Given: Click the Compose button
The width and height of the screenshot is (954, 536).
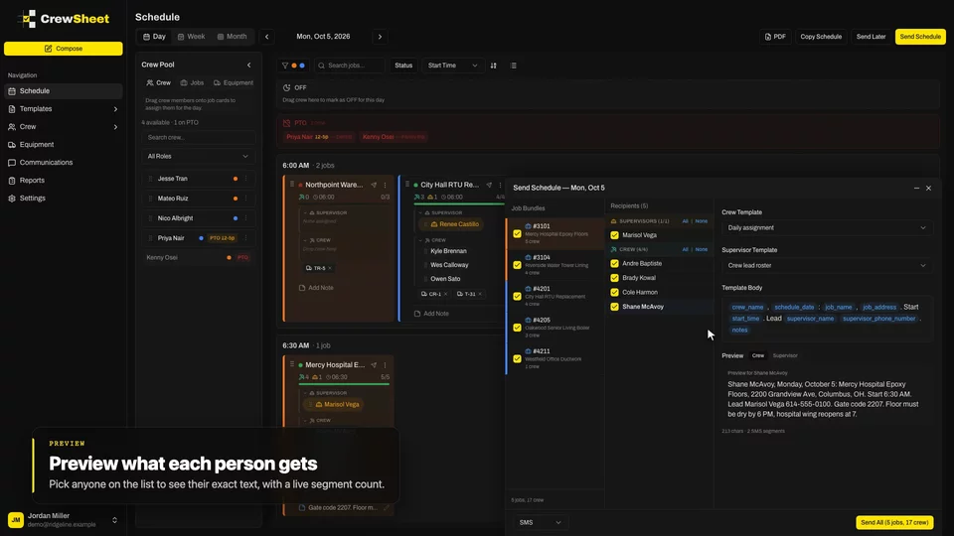Looking at the screenshot, I should [64, 49].
